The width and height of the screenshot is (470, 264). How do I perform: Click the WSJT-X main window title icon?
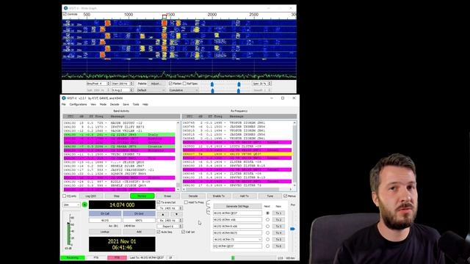(64, 98)
